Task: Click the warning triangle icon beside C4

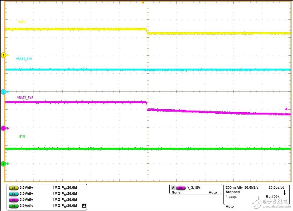Action: tap(84, 206)
